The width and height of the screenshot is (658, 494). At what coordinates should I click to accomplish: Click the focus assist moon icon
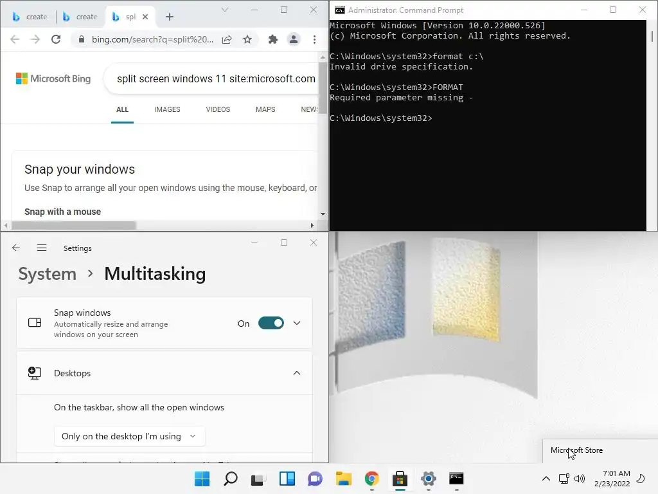[641, 479]
